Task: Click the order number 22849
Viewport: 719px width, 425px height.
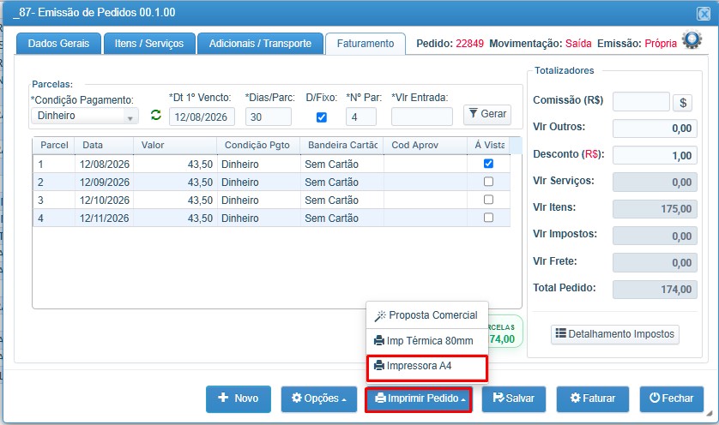Action: tap(469, 44)
